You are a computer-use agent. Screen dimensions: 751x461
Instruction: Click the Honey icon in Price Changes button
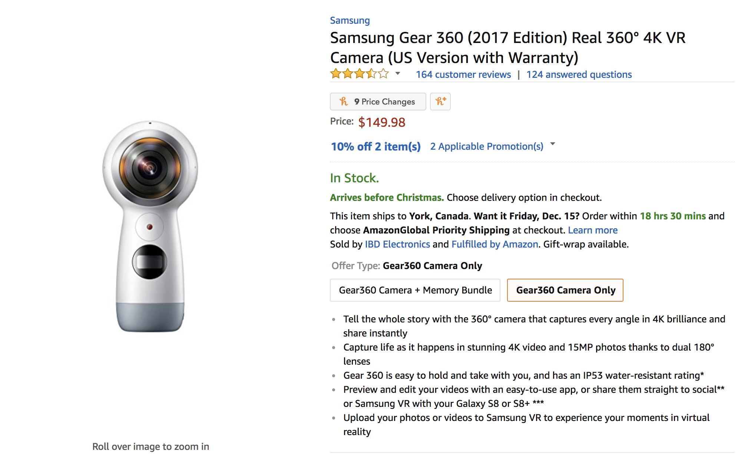344,101
